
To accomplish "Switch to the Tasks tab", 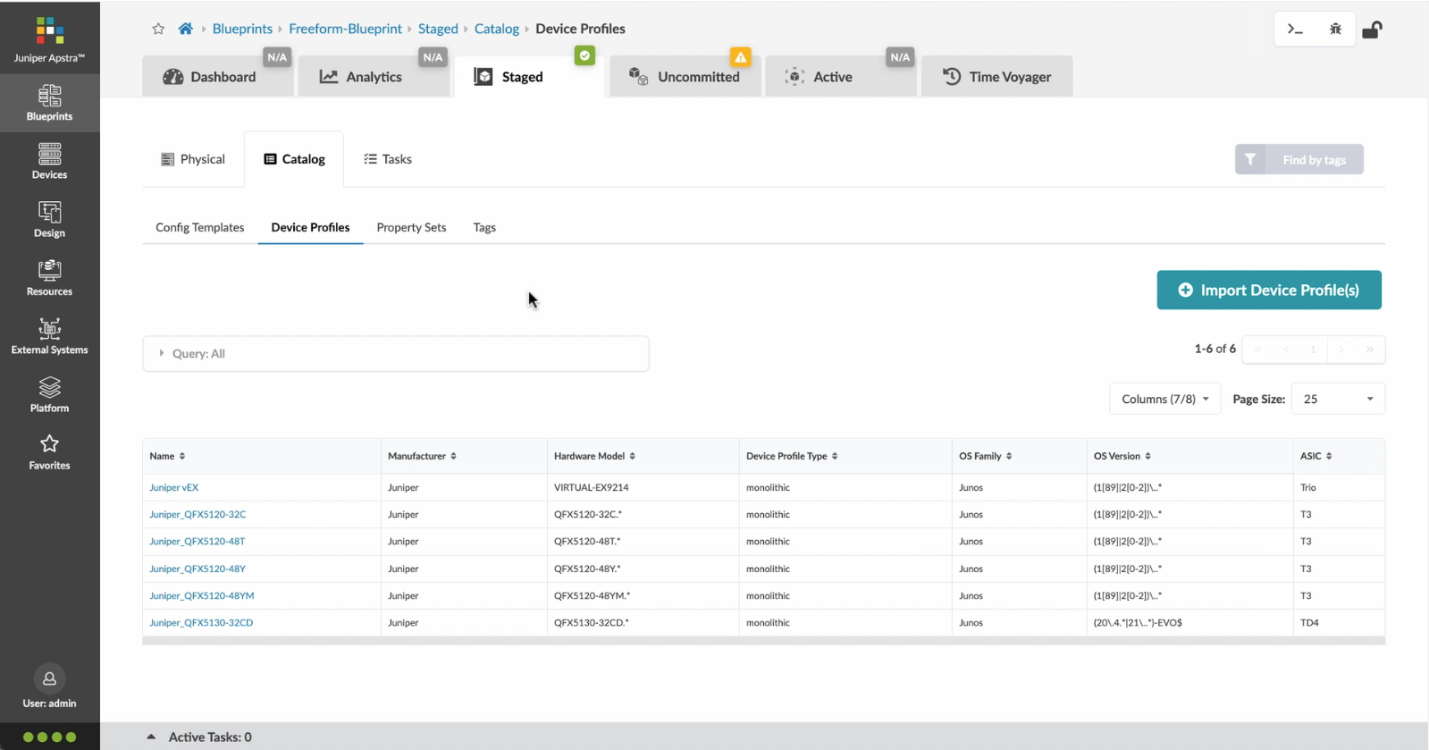I will [x=388, y=159].
